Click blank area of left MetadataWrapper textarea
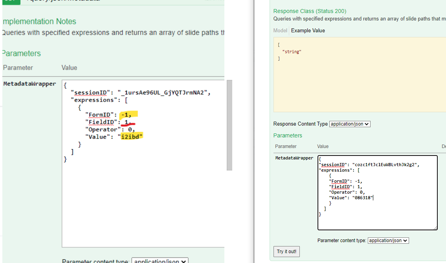The width and height of the screenshot is (446, 263). coord(141,205)
